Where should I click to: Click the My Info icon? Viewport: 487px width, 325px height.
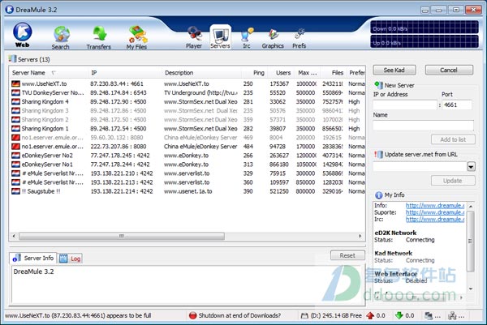[x=378, y=195]
